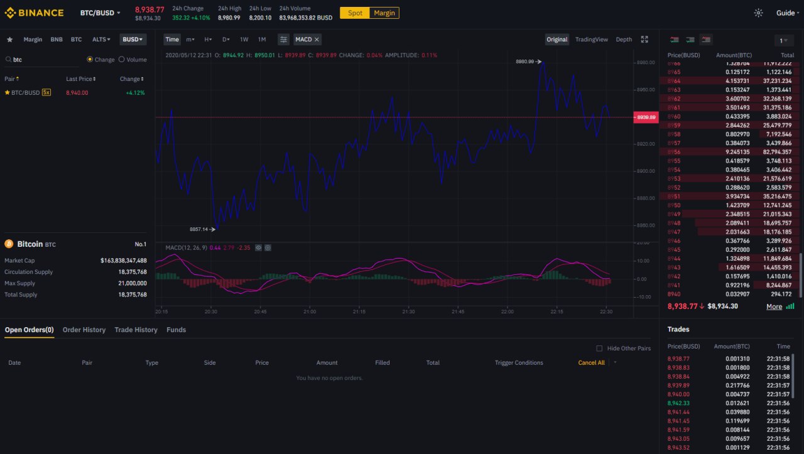Switch to Margin trading mode
804x454 pixels.
pyautogui.click(x=384, y=13)
